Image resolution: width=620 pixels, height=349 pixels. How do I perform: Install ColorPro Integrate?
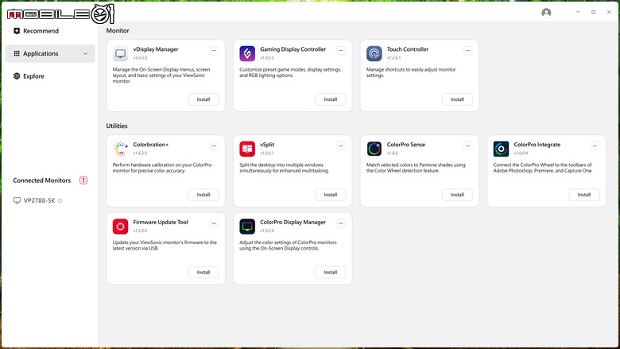584,195
